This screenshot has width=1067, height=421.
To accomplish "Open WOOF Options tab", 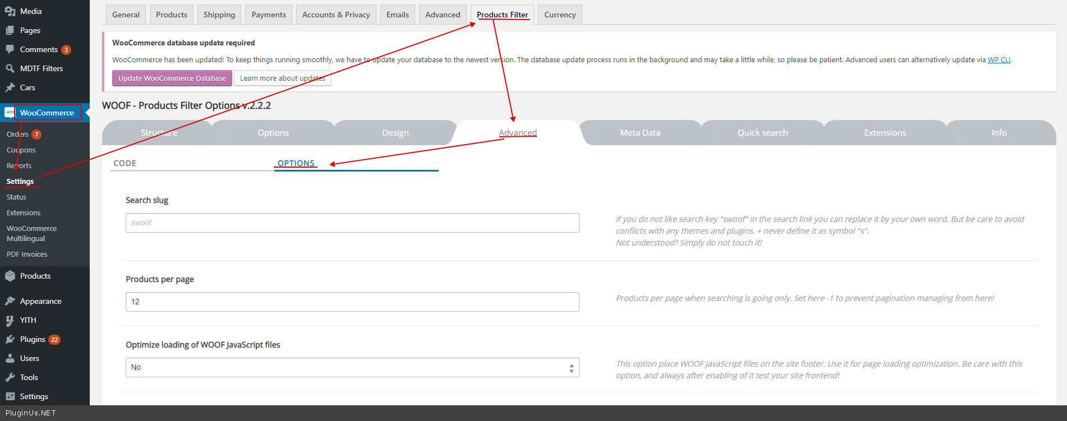I will (x=273, y=133).
